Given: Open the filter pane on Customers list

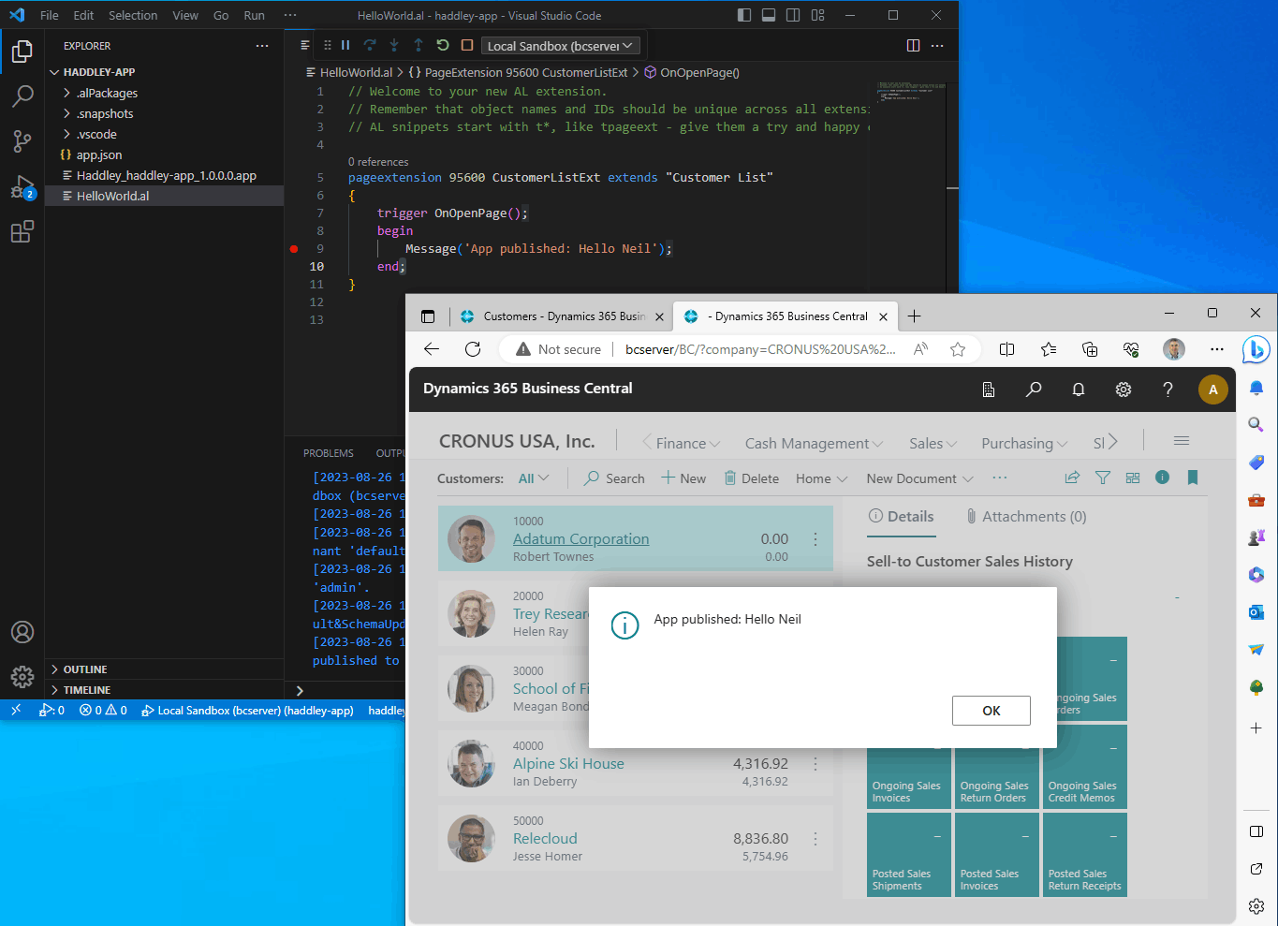Looking at the screenshot, I should 1102,478.
